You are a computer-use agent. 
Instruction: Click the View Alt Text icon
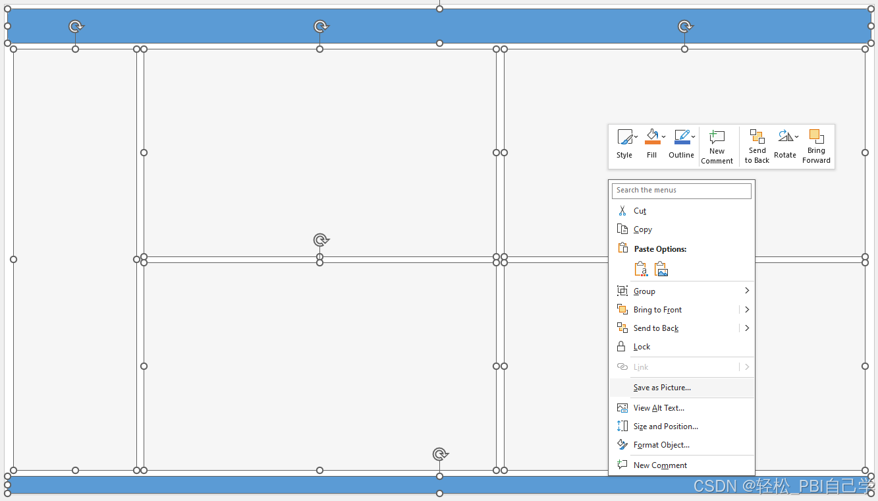point(622,408)
